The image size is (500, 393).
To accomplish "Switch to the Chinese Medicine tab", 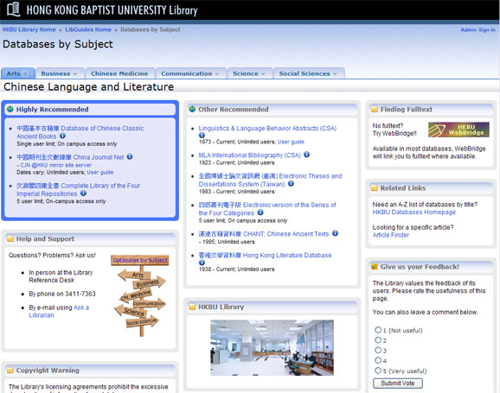I will [x=119, y=73].
